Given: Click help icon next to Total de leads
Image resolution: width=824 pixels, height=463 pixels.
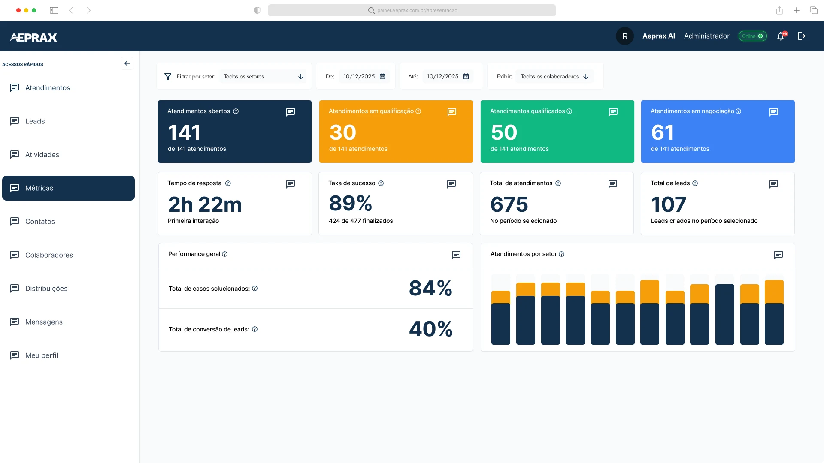Looking at the screenshot, I should click(695, 183).
